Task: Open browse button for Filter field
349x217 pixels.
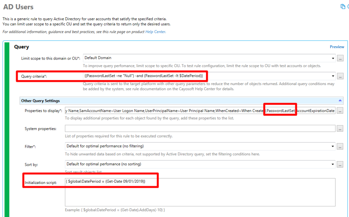Action: pos(340,146)
